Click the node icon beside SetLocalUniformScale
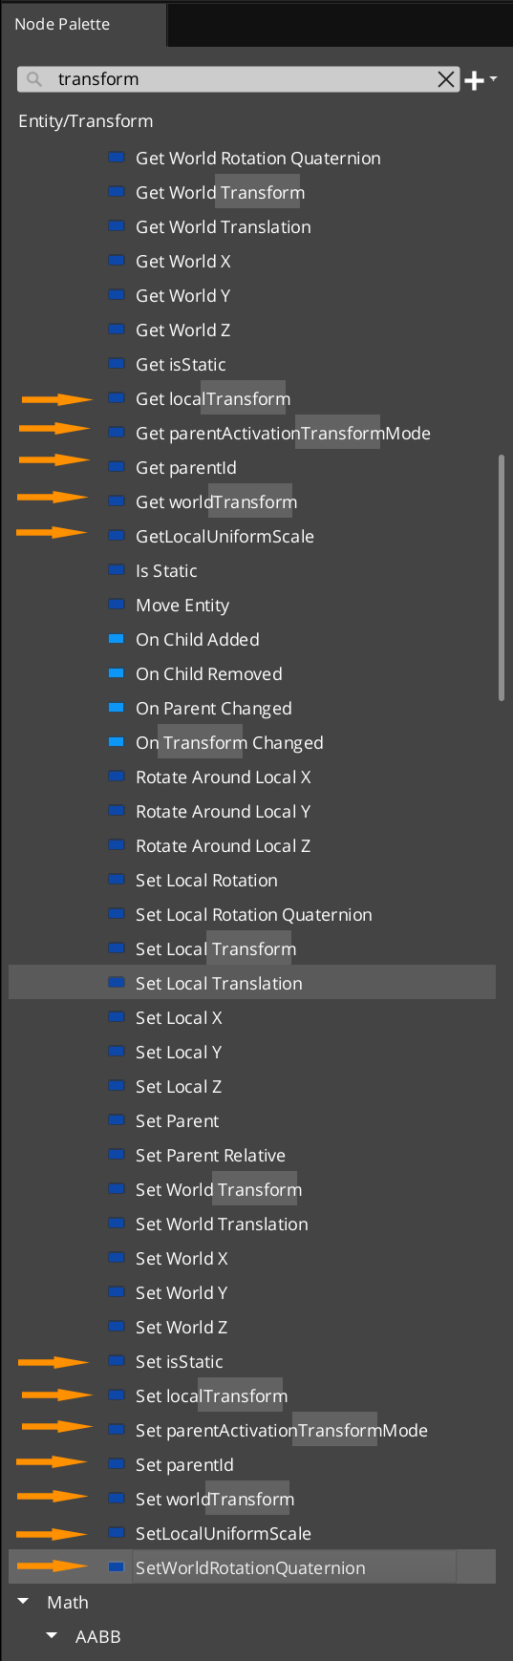This screenshot has width=513, height=1661. pos(117,1533)
